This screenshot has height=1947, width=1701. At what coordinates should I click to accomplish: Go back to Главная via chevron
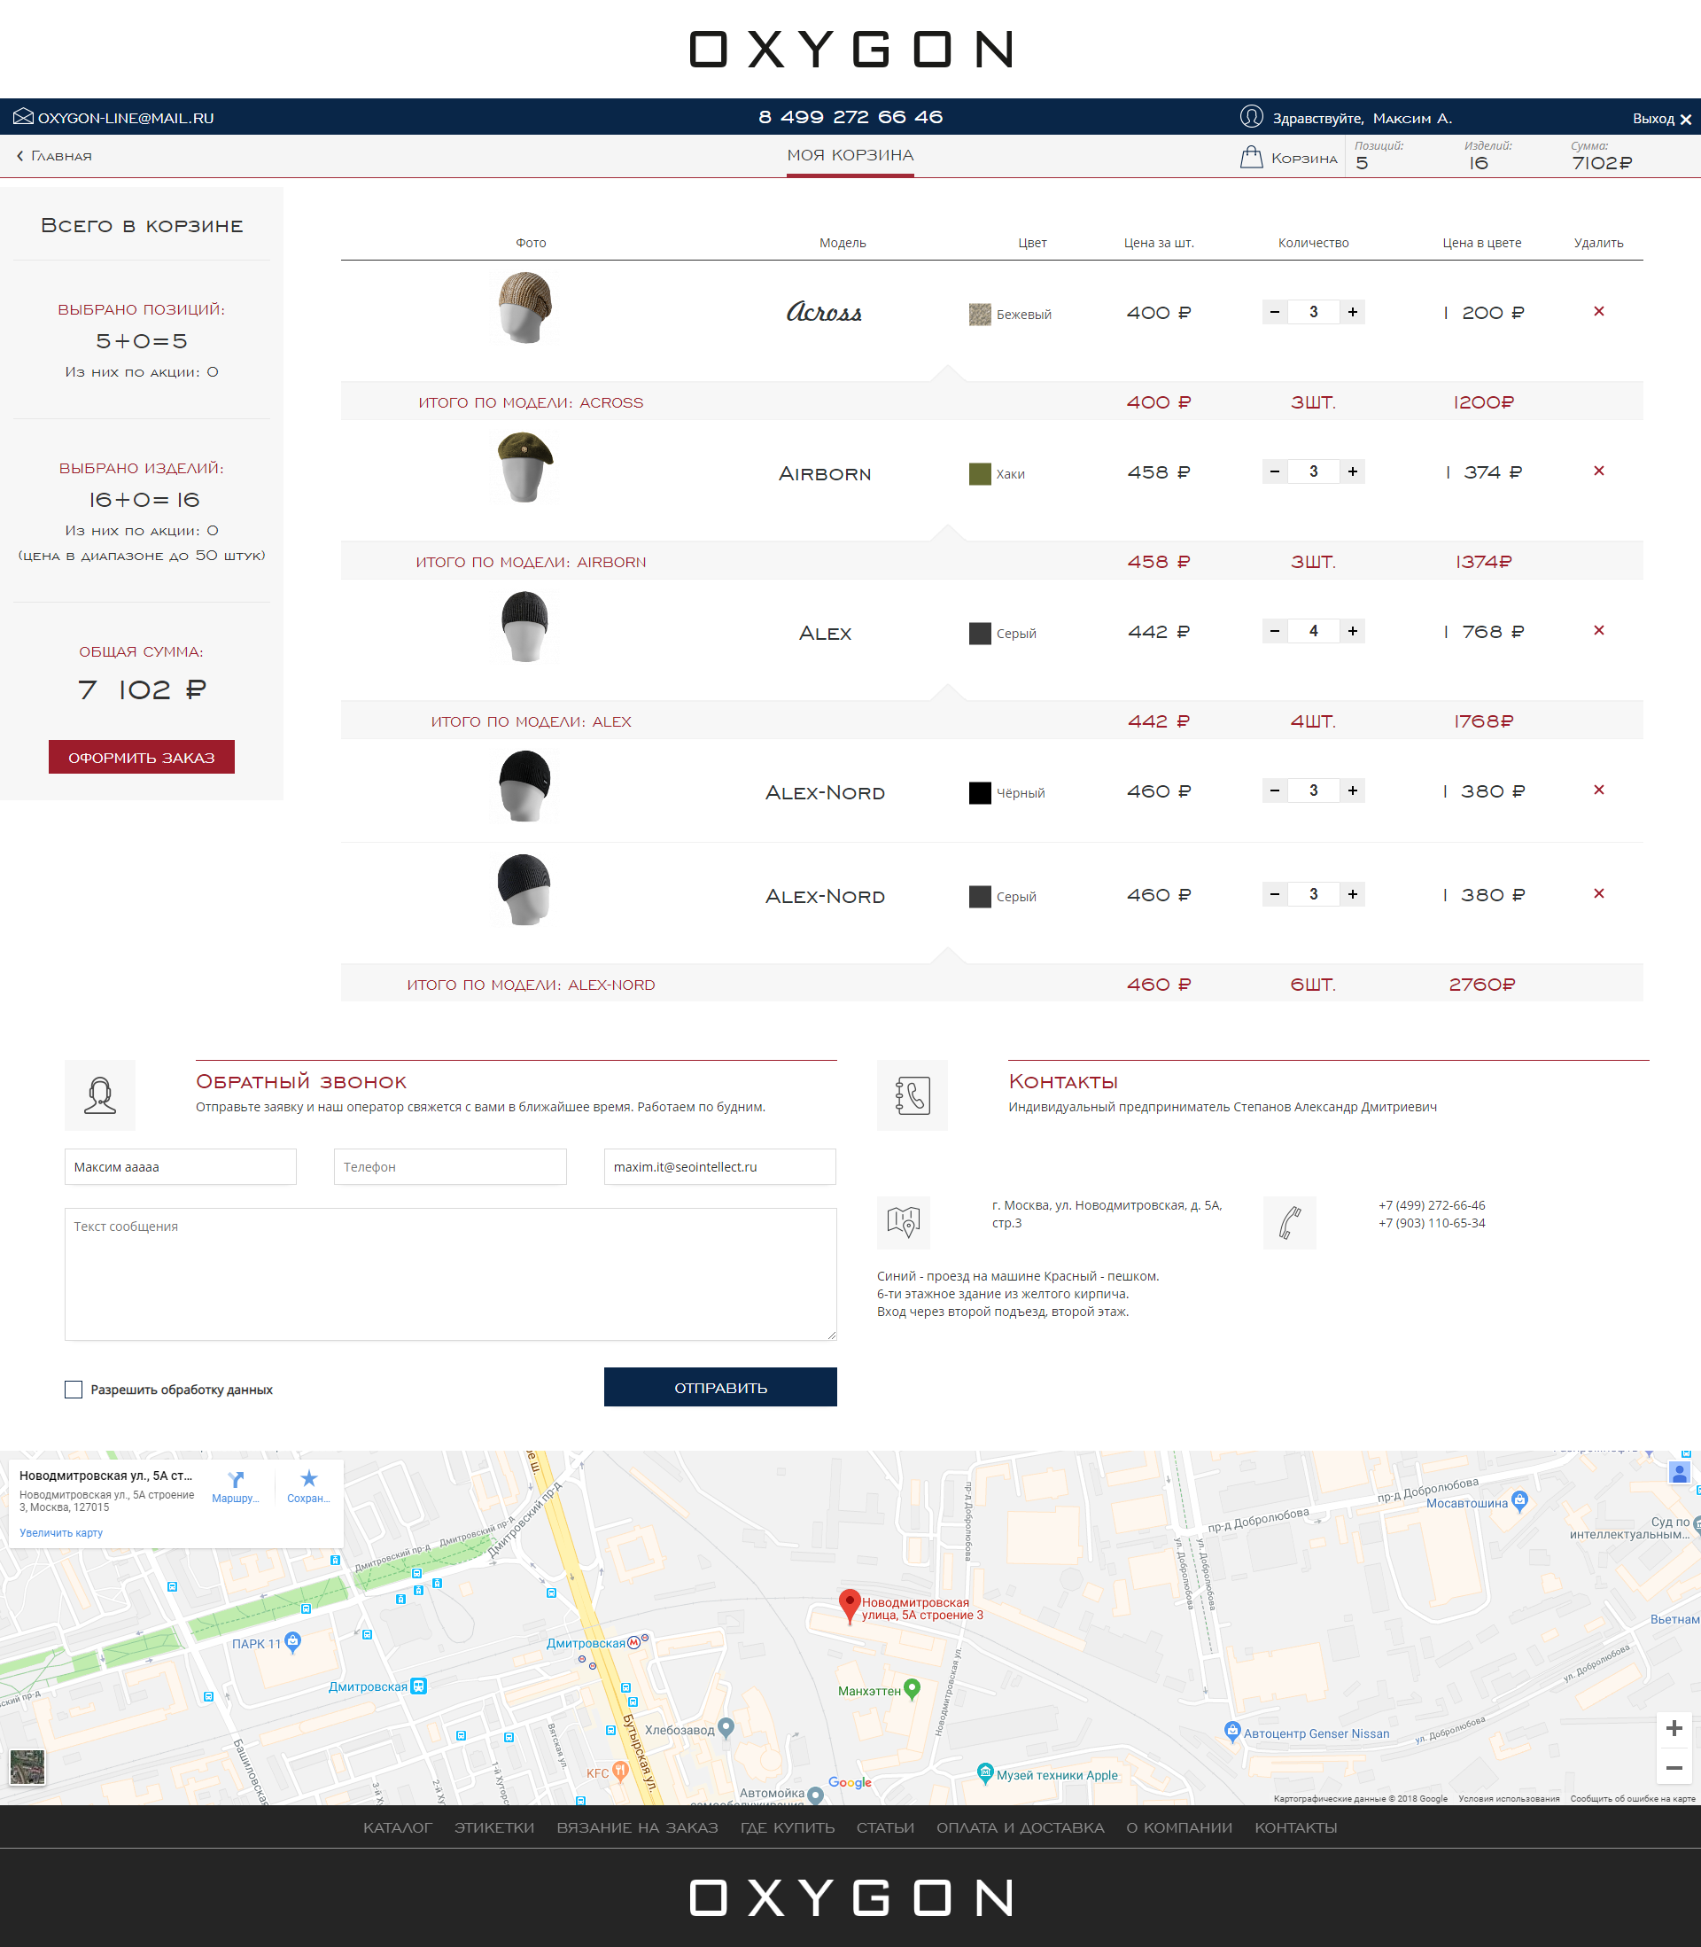(x=19, y=156)
